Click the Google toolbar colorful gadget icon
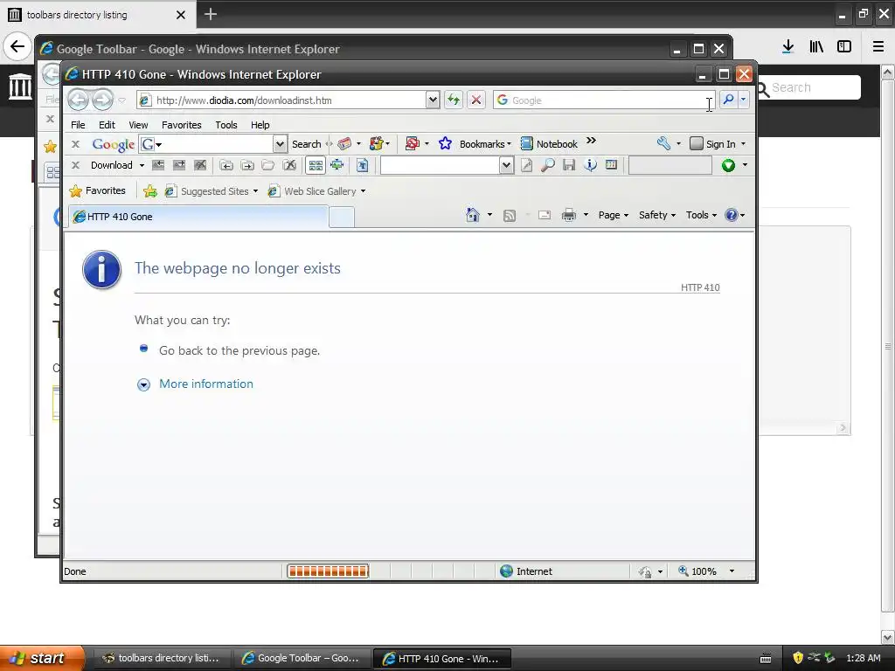The height and width of the screenshot is (671, 895). [x=376, y=144]
